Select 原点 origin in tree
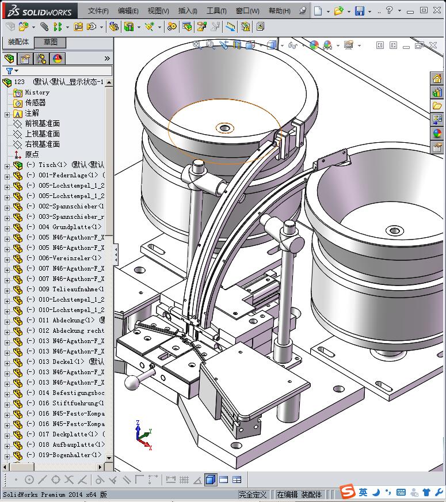This screenshot has width=446, height=502. click(32, 155)
